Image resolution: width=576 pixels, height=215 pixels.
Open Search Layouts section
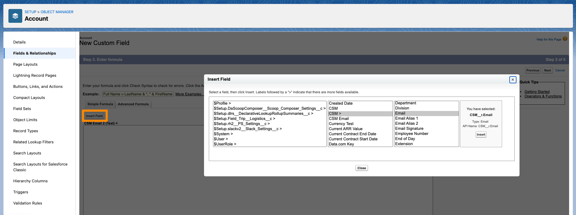click(x=27, y=153)
